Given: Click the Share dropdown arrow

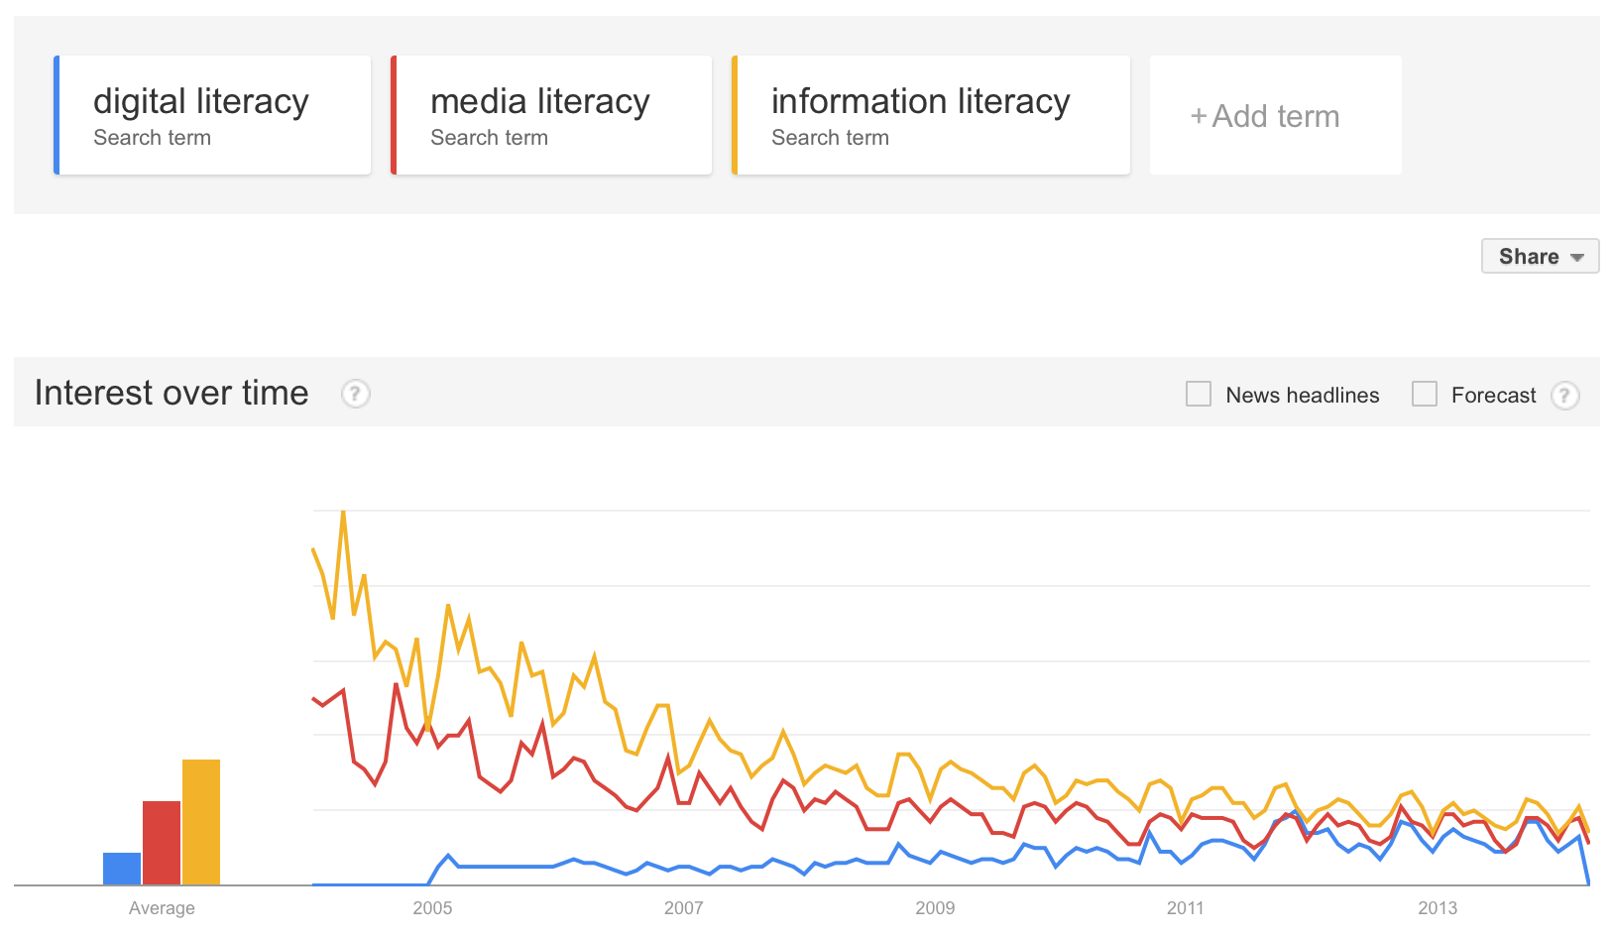Looking at the screenshot, I should [x=1576, y=258].
